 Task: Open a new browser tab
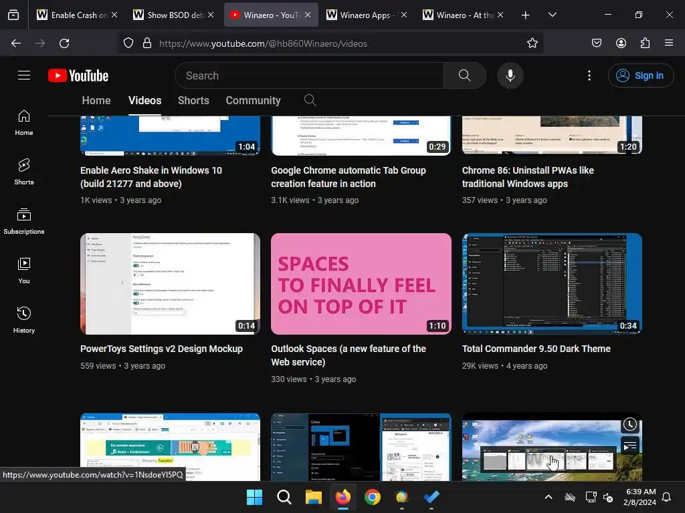tap(526, 15)
